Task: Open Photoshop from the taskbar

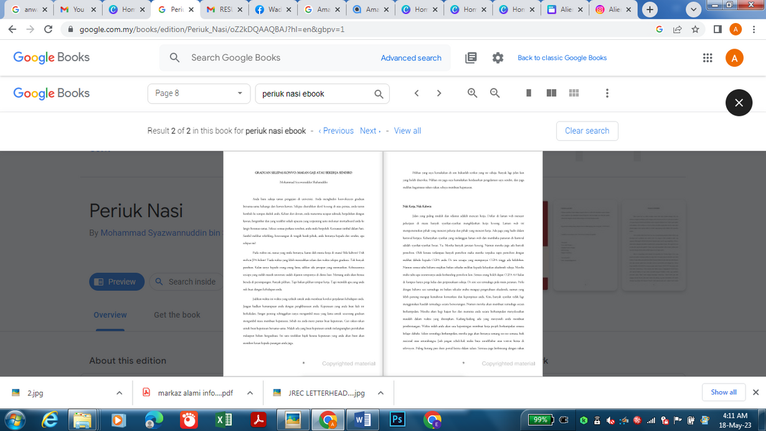Action: 397,420
